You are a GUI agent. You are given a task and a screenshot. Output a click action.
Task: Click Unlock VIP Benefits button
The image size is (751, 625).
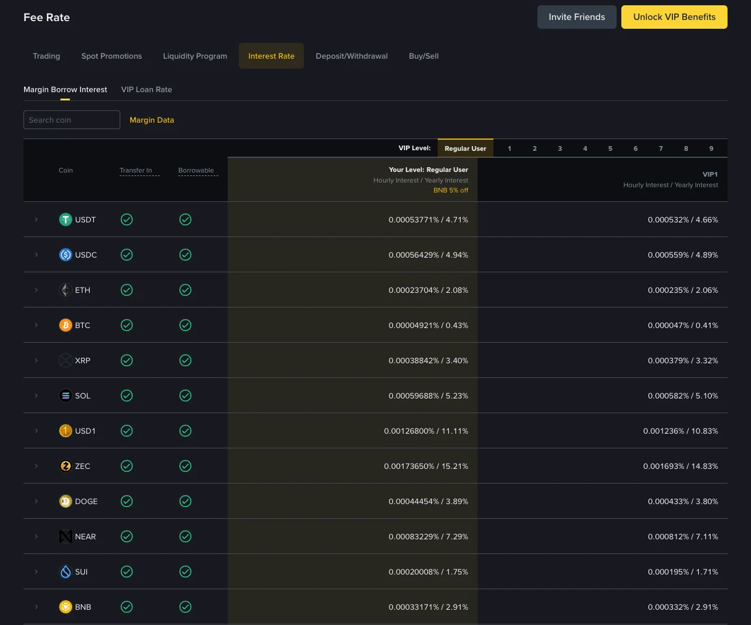point(674,17)
